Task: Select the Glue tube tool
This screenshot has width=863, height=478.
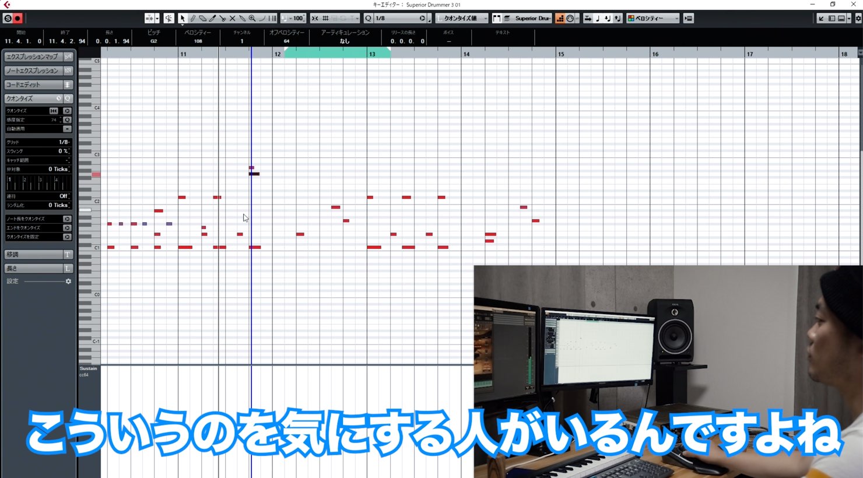Action: 242,19
